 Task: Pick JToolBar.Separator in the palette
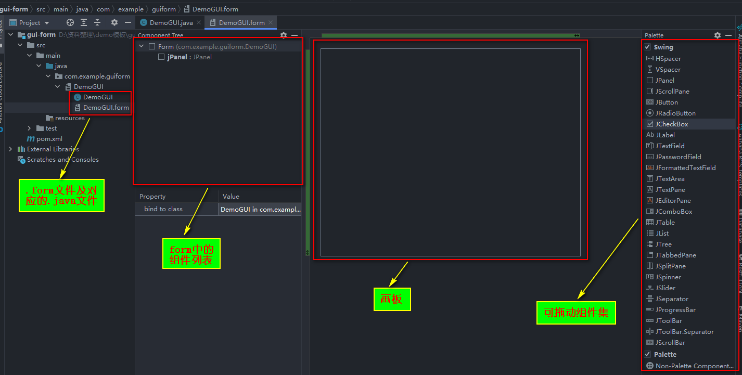pyautogui.click(x=680, y=332)
